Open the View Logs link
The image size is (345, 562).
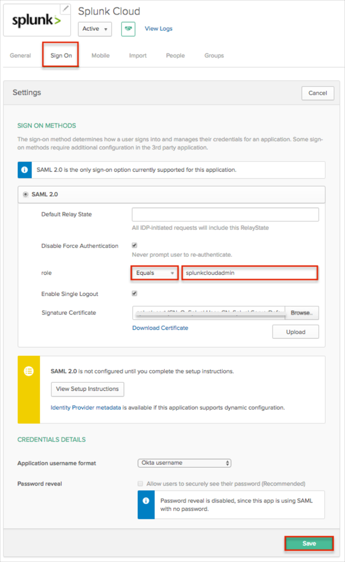158,29
